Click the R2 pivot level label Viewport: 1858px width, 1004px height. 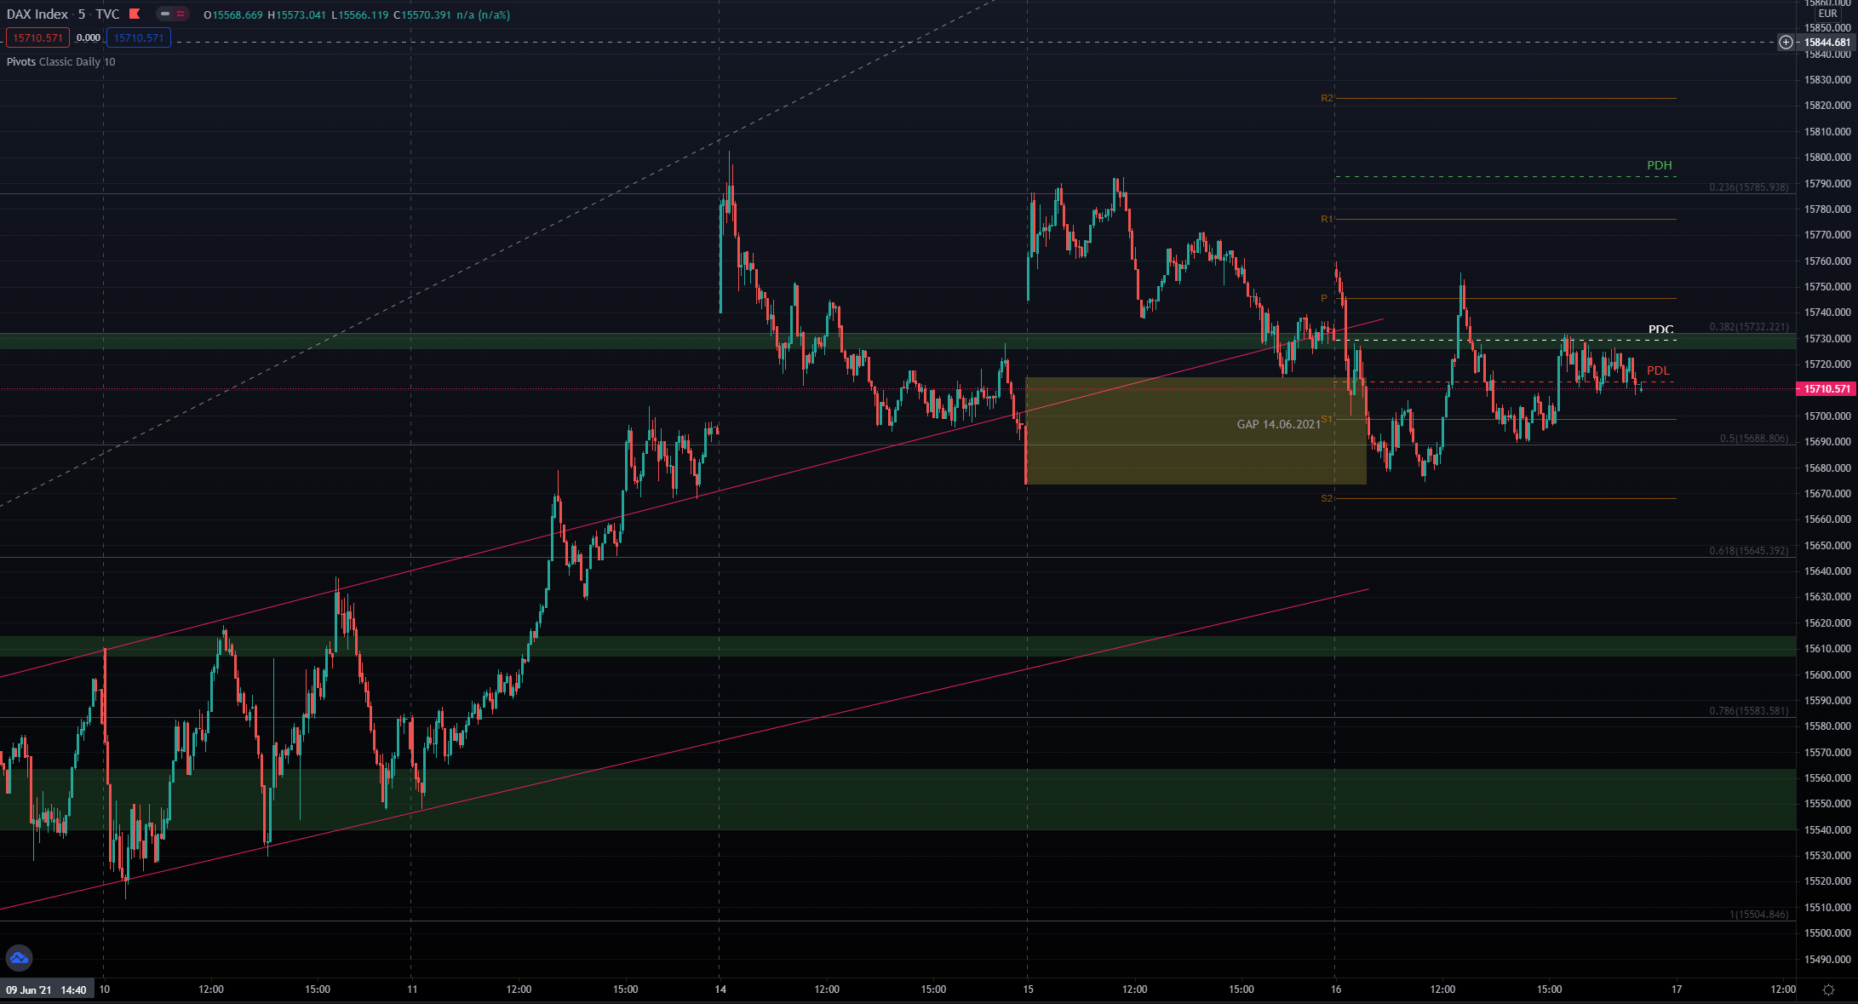(1326, 99)
